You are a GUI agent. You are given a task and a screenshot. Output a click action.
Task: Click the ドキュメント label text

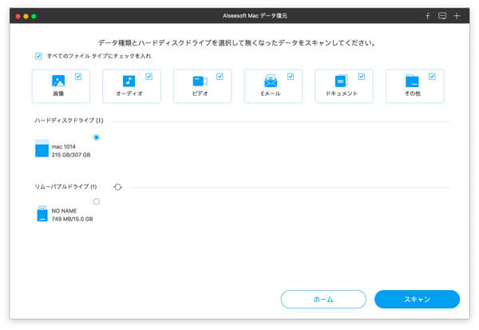tap(341, 93)
